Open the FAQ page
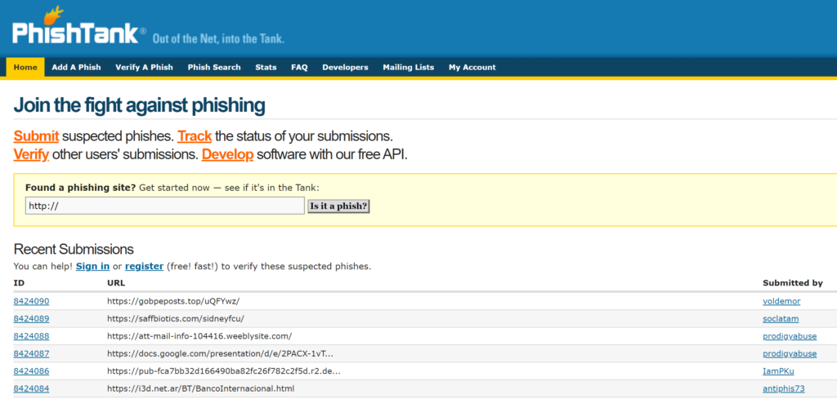The height and width of the screenshot is (399, 837). coord(299,67)
